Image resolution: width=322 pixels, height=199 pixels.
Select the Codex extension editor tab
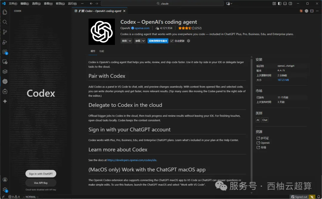pyautogui.click(x=100, y=11)
